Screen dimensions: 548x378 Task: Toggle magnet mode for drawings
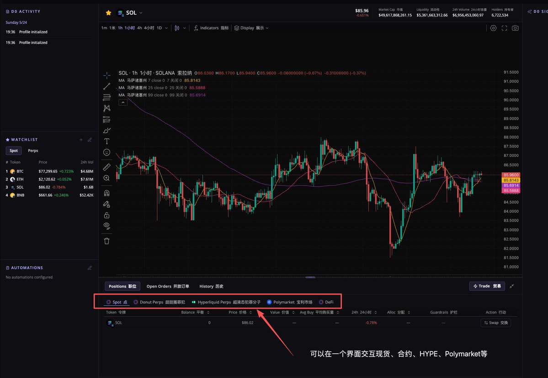pos(107,193)
